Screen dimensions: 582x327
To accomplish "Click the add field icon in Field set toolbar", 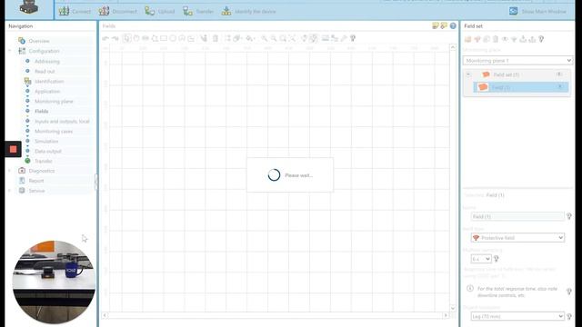I will click(477, 39).
